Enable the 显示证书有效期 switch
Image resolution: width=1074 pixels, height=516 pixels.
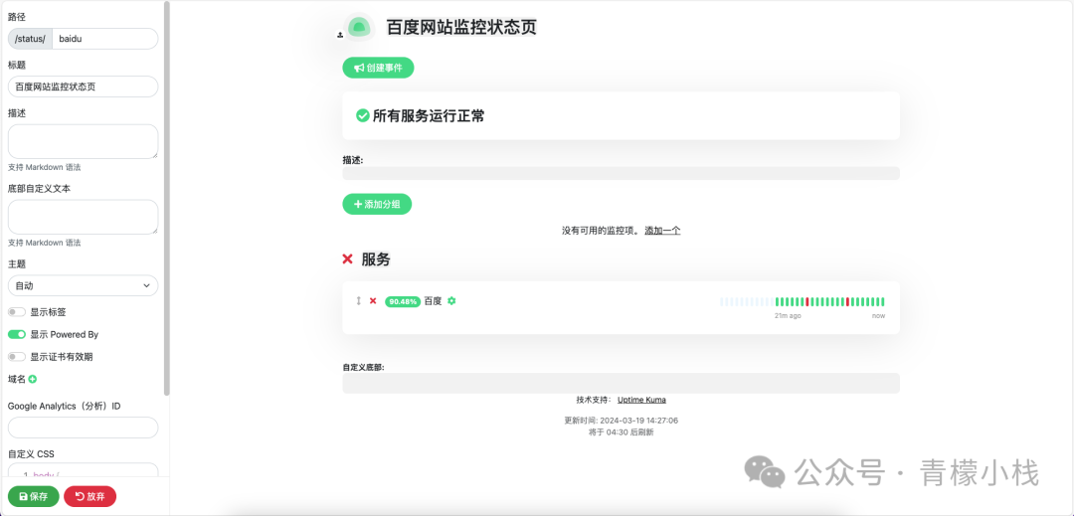(17, 357)
